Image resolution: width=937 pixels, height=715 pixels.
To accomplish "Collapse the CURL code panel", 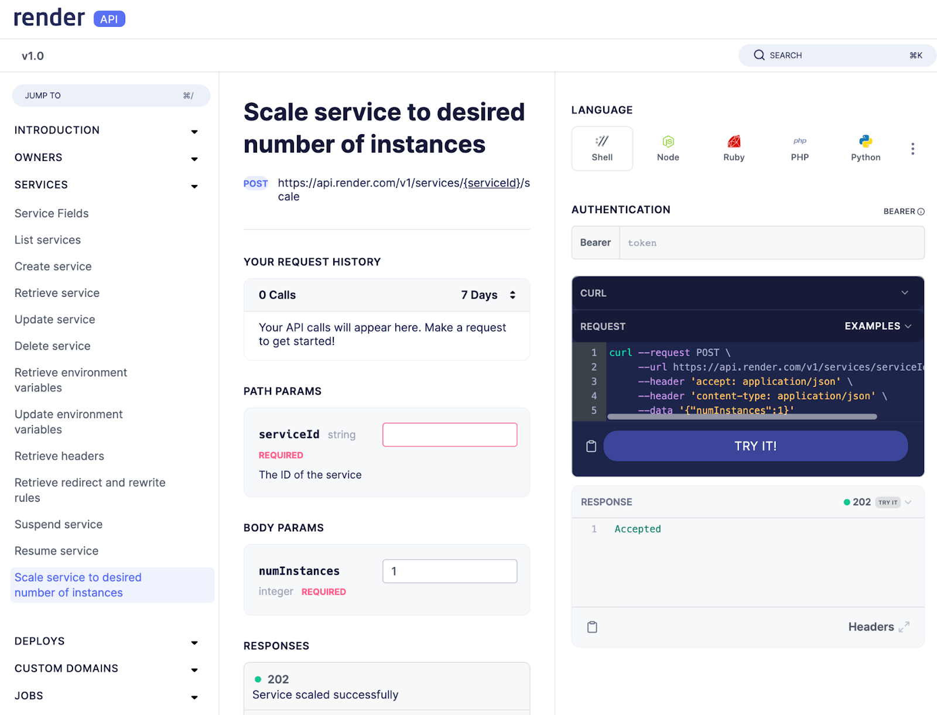I will [905, 293].
